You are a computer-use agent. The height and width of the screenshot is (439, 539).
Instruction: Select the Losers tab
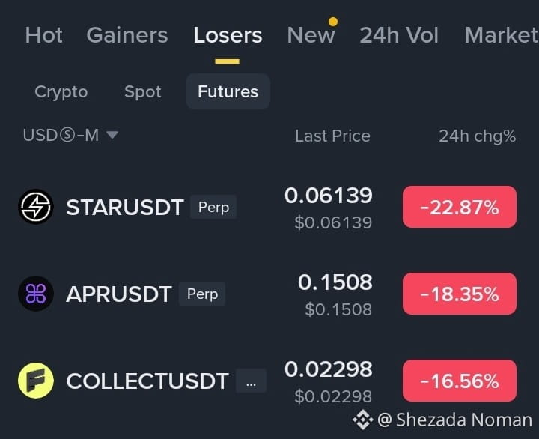click(228, 35)
